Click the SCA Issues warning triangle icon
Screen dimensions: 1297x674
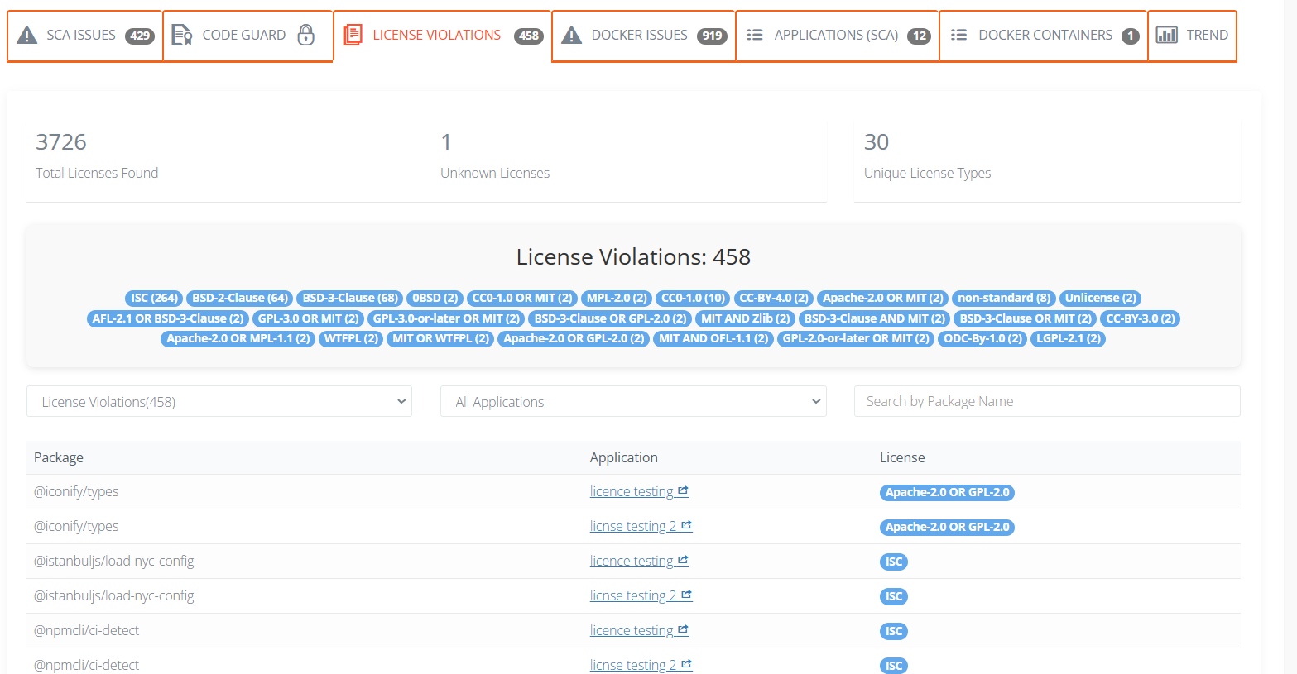pos(27,35)
